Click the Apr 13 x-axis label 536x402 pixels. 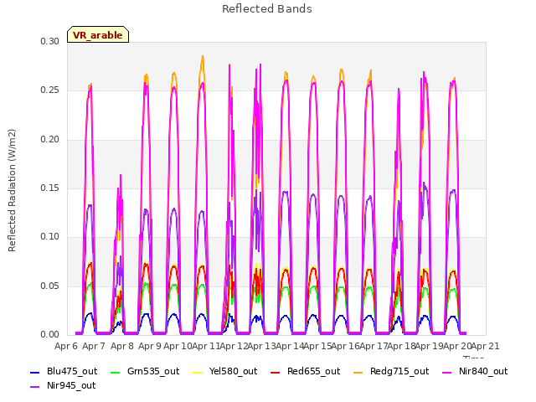pos(262,347)
